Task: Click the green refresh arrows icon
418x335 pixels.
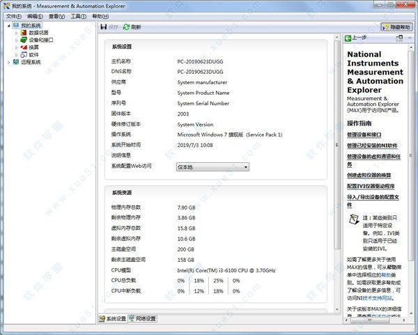Action: 126,26
